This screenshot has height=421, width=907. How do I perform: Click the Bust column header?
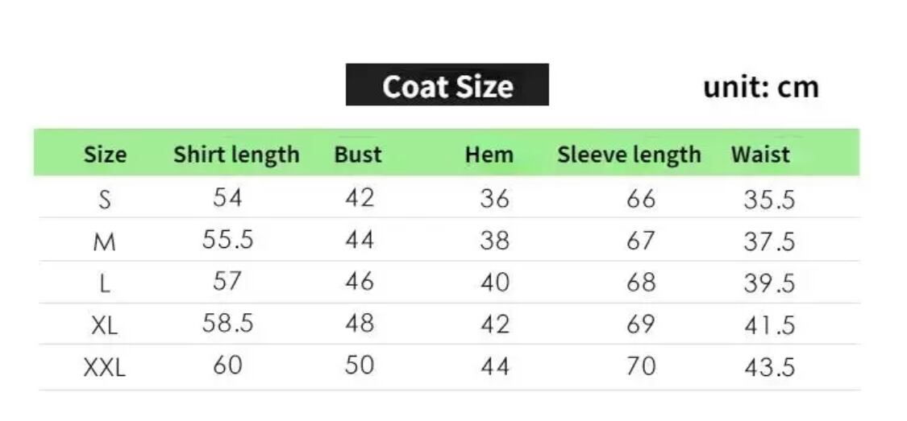[x=358, y=155]
